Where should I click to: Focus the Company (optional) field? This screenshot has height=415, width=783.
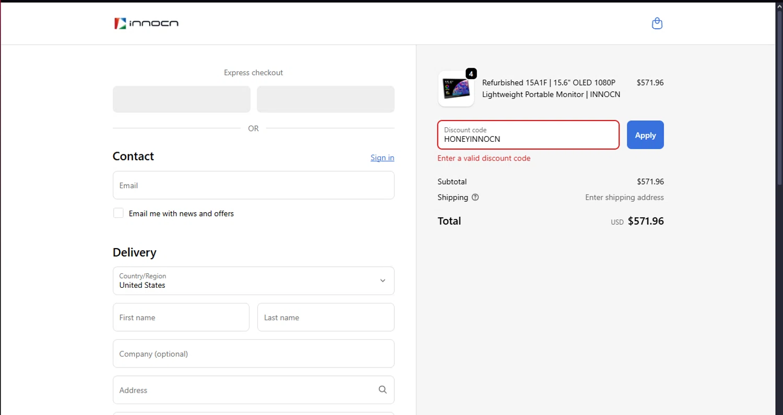pyautogui.click(x=253, y=353)
